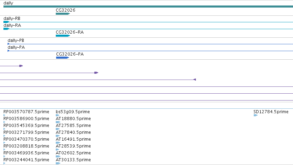The image size is (293, 165).
Task: Click the dally gene teal bar
Action: (148, 7)
